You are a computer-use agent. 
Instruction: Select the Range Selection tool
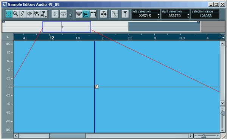(9, 14)
